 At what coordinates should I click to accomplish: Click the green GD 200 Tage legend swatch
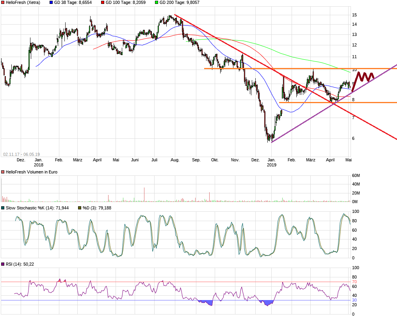pos(157,2)
